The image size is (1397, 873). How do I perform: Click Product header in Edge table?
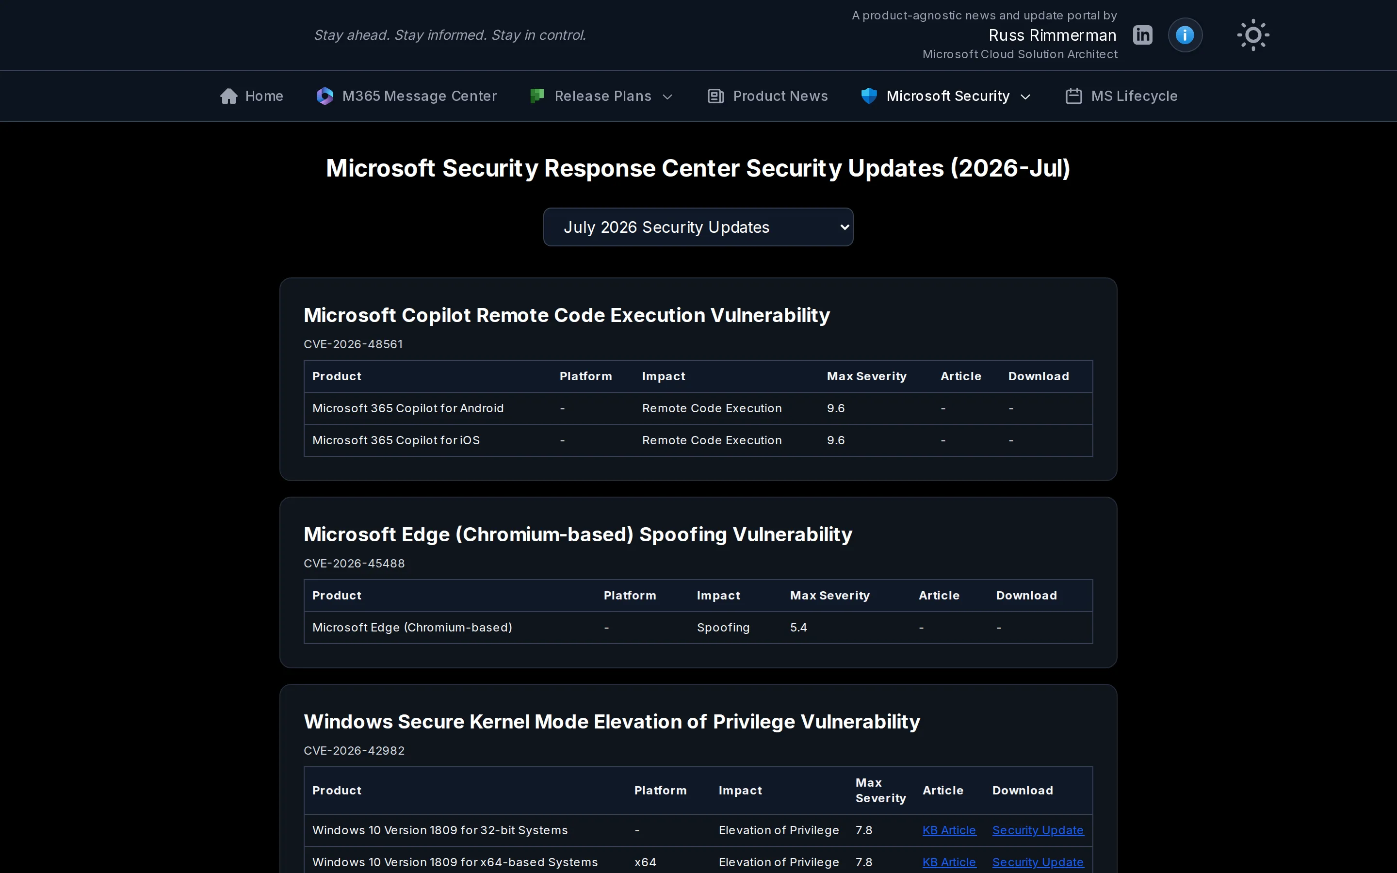pyautogui.click(x=337, y=595)
